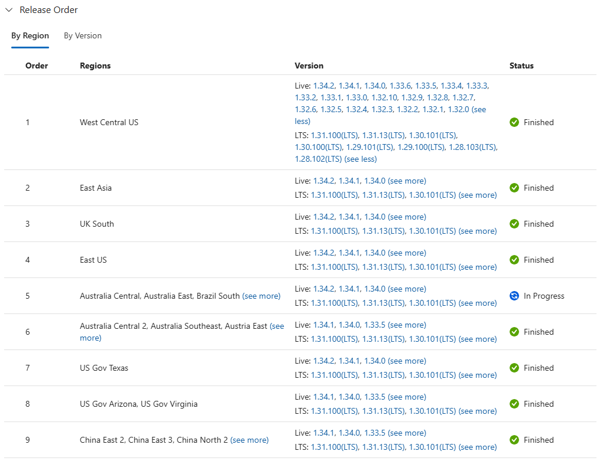Click the Finished icon for the East US row
603x464 pixels.
tap(514, 260)
